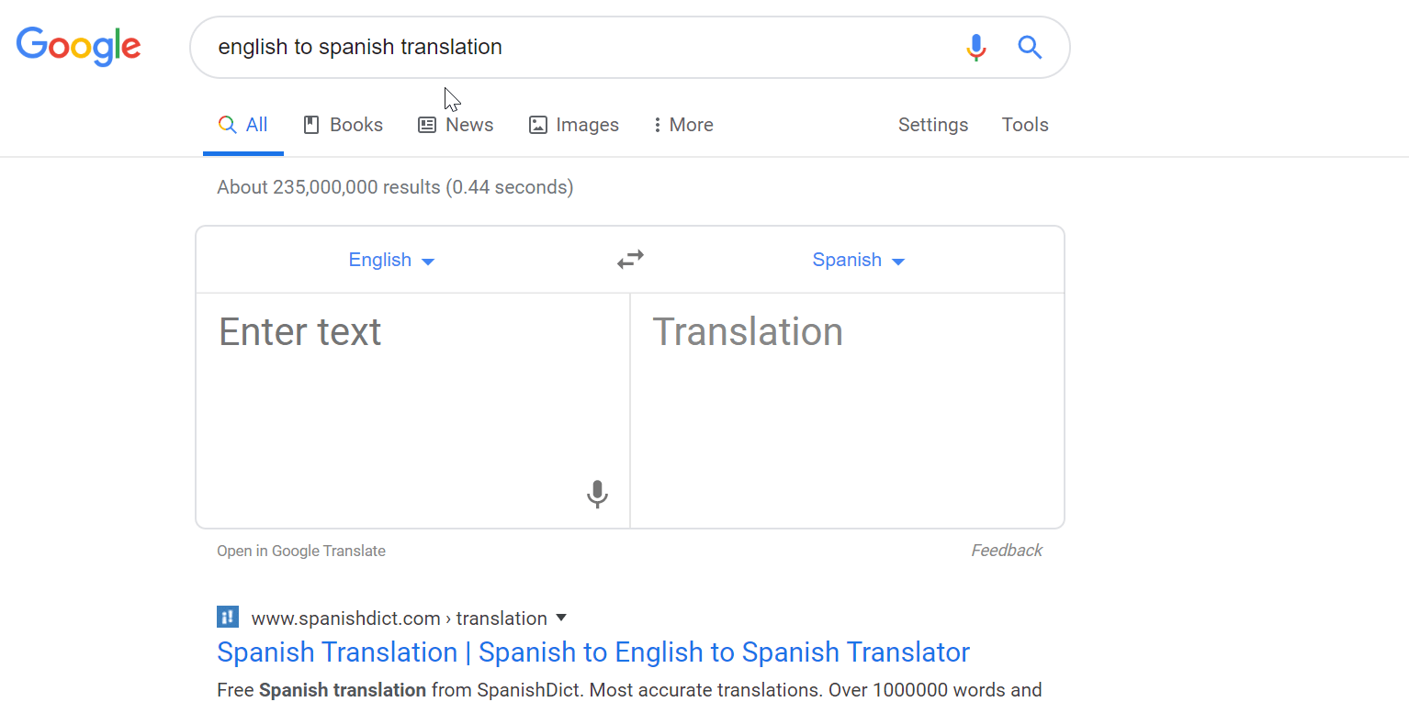Open the More search options menu
Image resolution: width=1409 pixels, height=702 pixels.
coord(682,125)
